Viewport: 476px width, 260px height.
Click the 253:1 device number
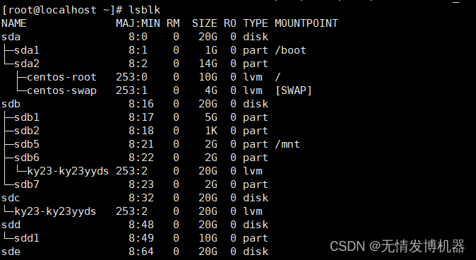point(132,90)
